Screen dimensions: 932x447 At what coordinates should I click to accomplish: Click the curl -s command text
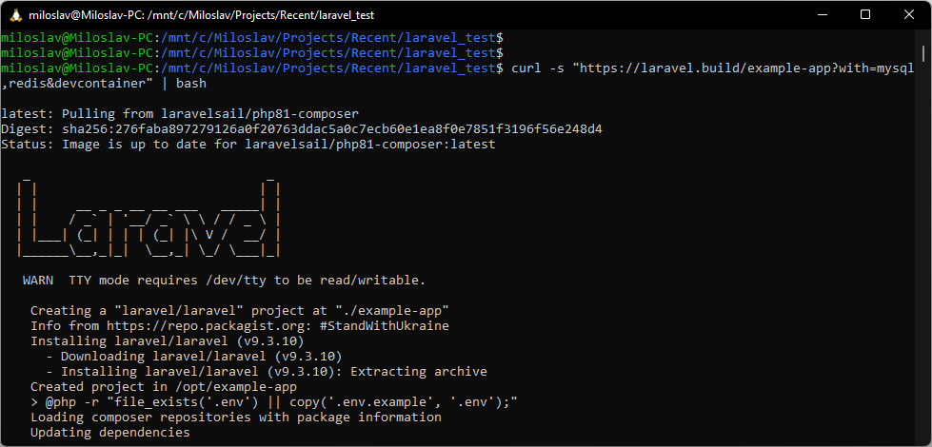712,68
